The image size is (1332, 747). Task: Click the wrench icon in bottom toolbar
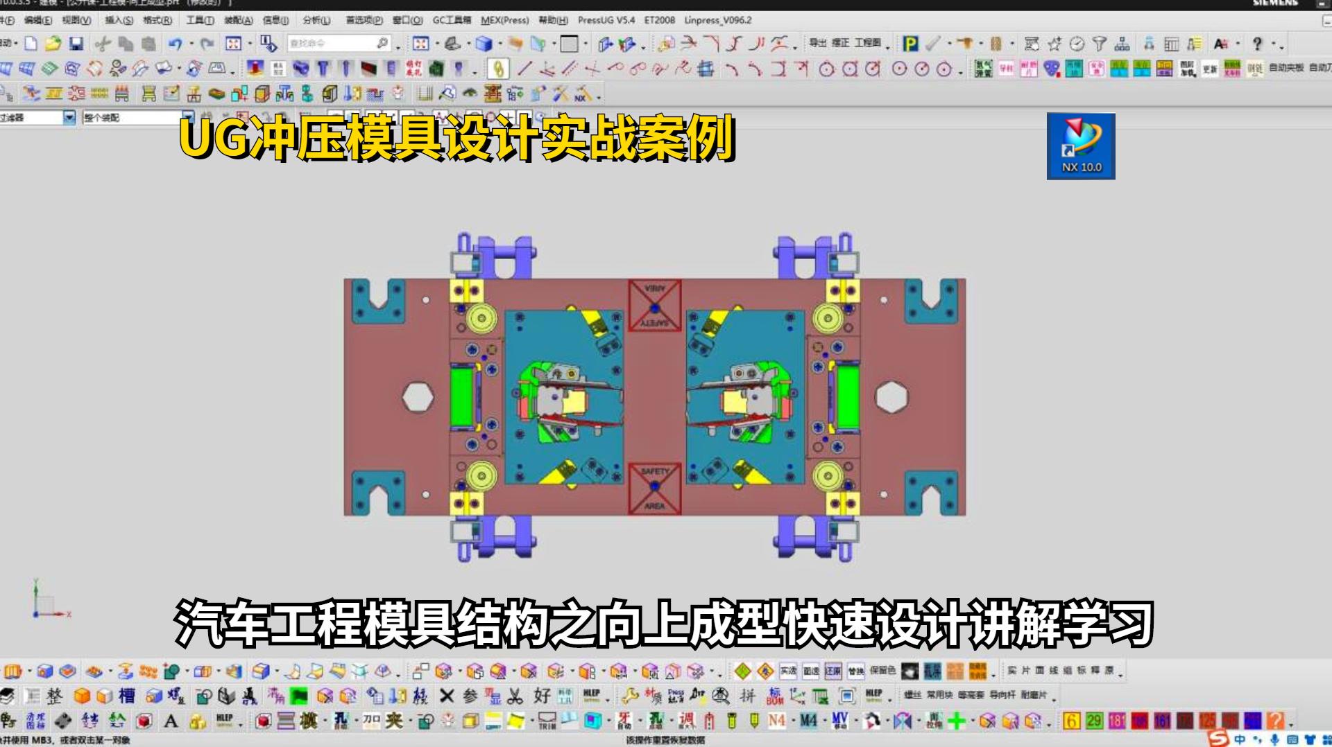coord(629,696)
